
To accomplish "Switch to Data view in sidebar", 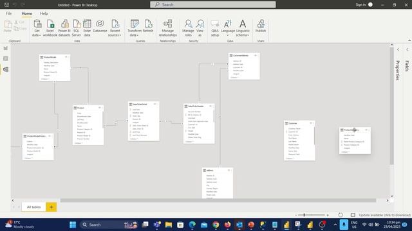I will (x=6, y=58).
